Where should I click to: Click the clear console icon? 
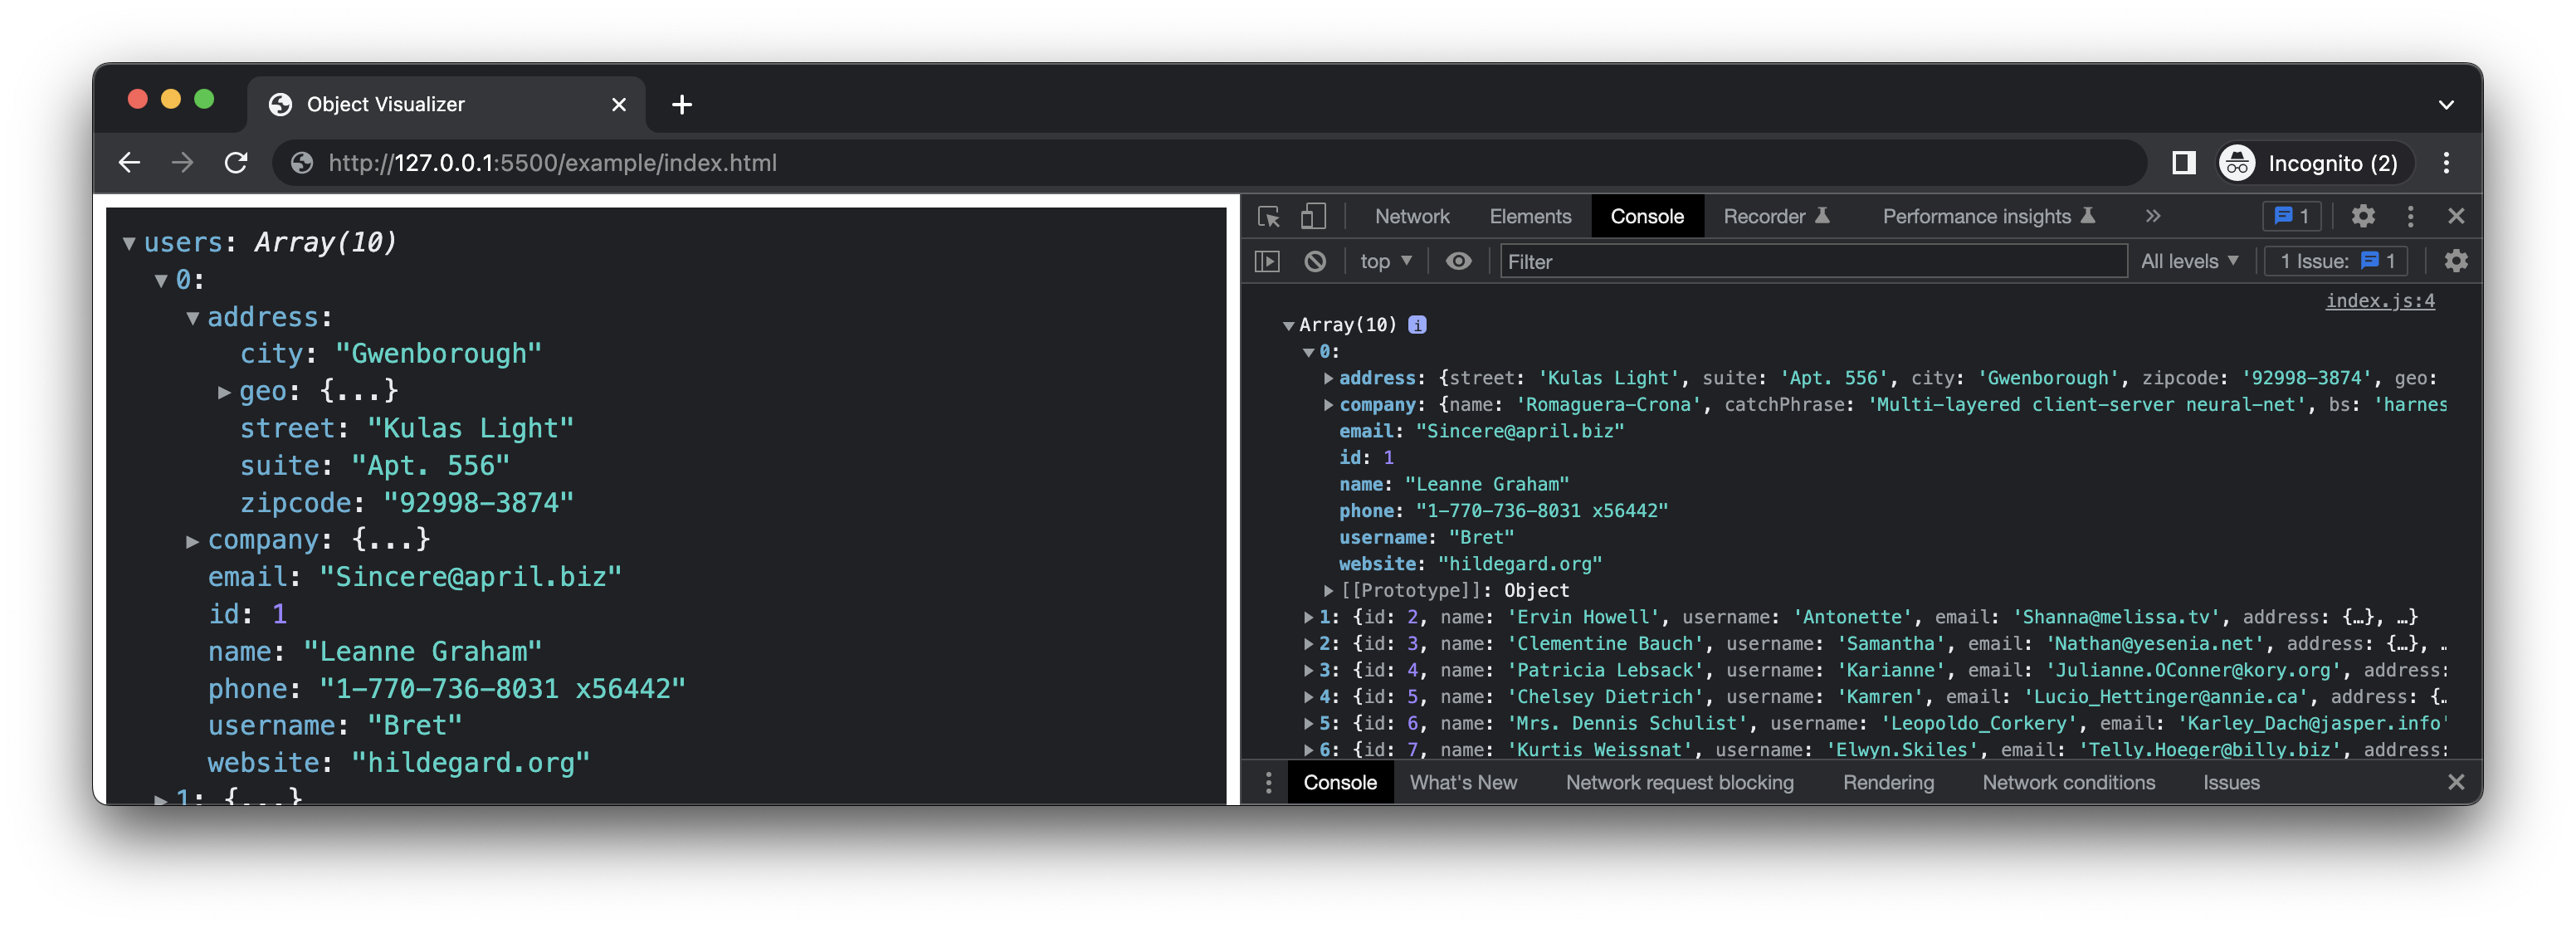point(1315,261)
